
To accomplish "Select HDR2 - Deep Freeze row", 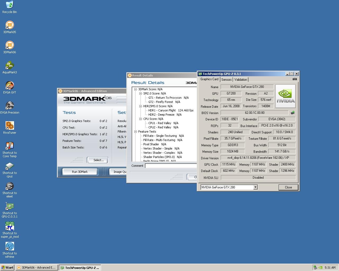I will [165, 115].
